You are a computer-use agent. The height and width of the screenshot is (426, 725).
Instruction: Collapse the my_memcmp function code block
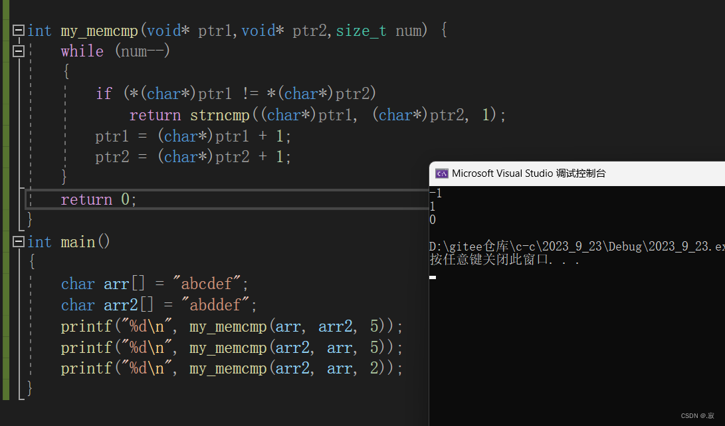coord(18,30)
